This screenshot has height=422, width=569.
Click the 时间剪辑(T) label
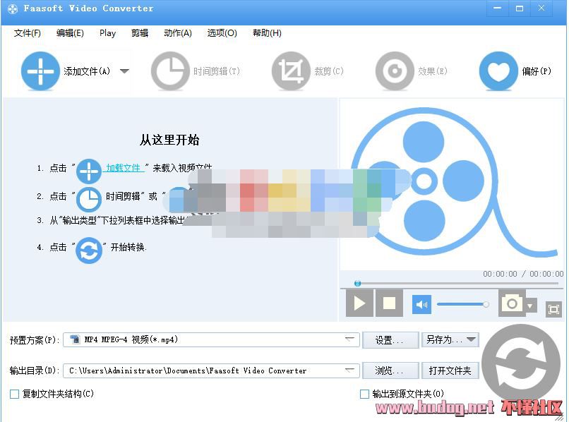(217, 71)
